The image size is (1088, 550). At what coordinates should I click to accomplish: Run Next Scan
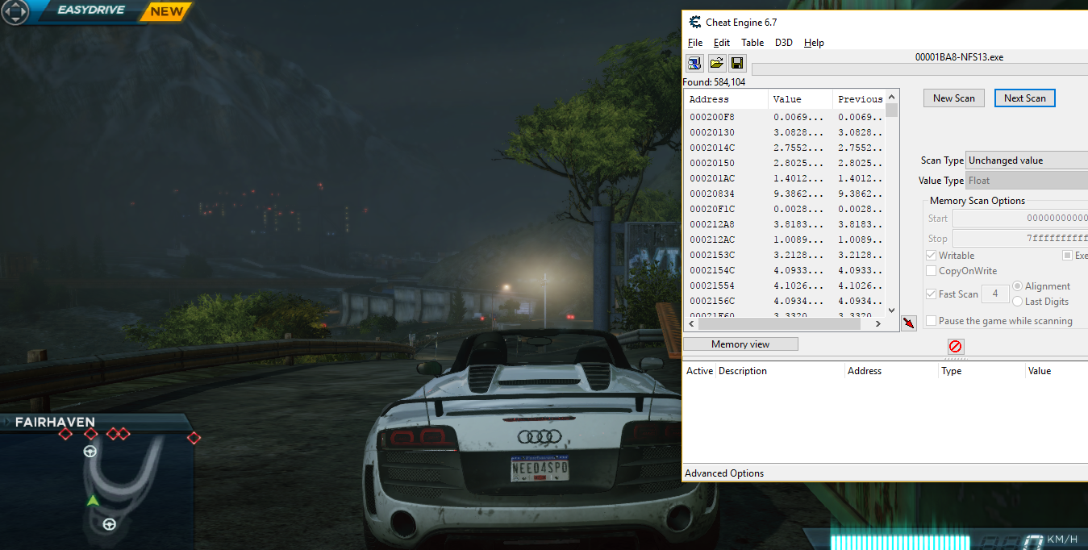point(1025,98)
